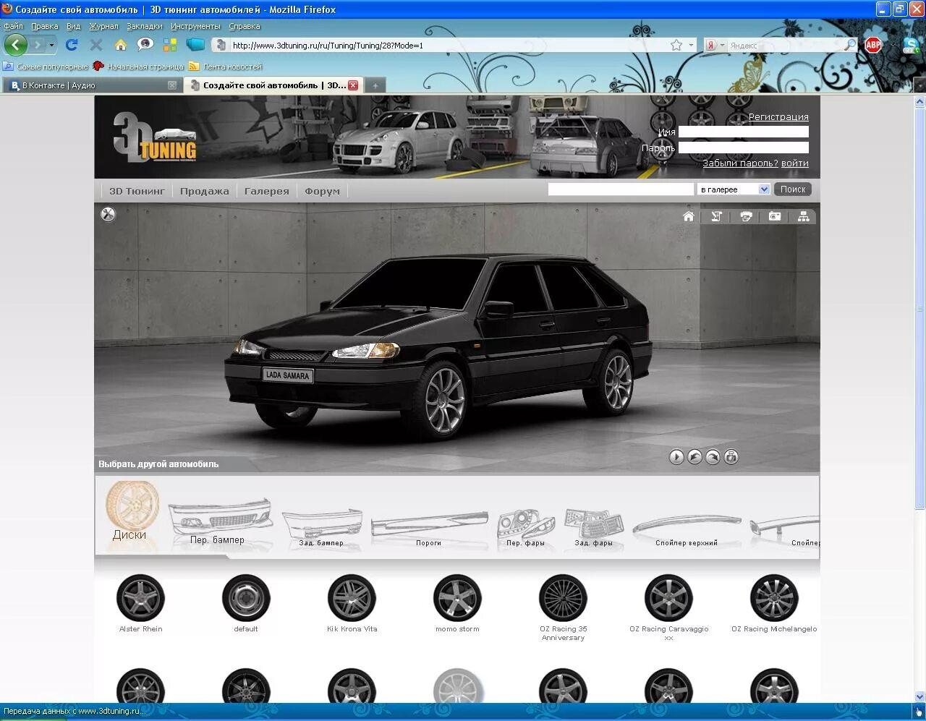The width and height of the screenshot is (926, 721).
Task: Click into the Имя login field
Action: [743, 132]
